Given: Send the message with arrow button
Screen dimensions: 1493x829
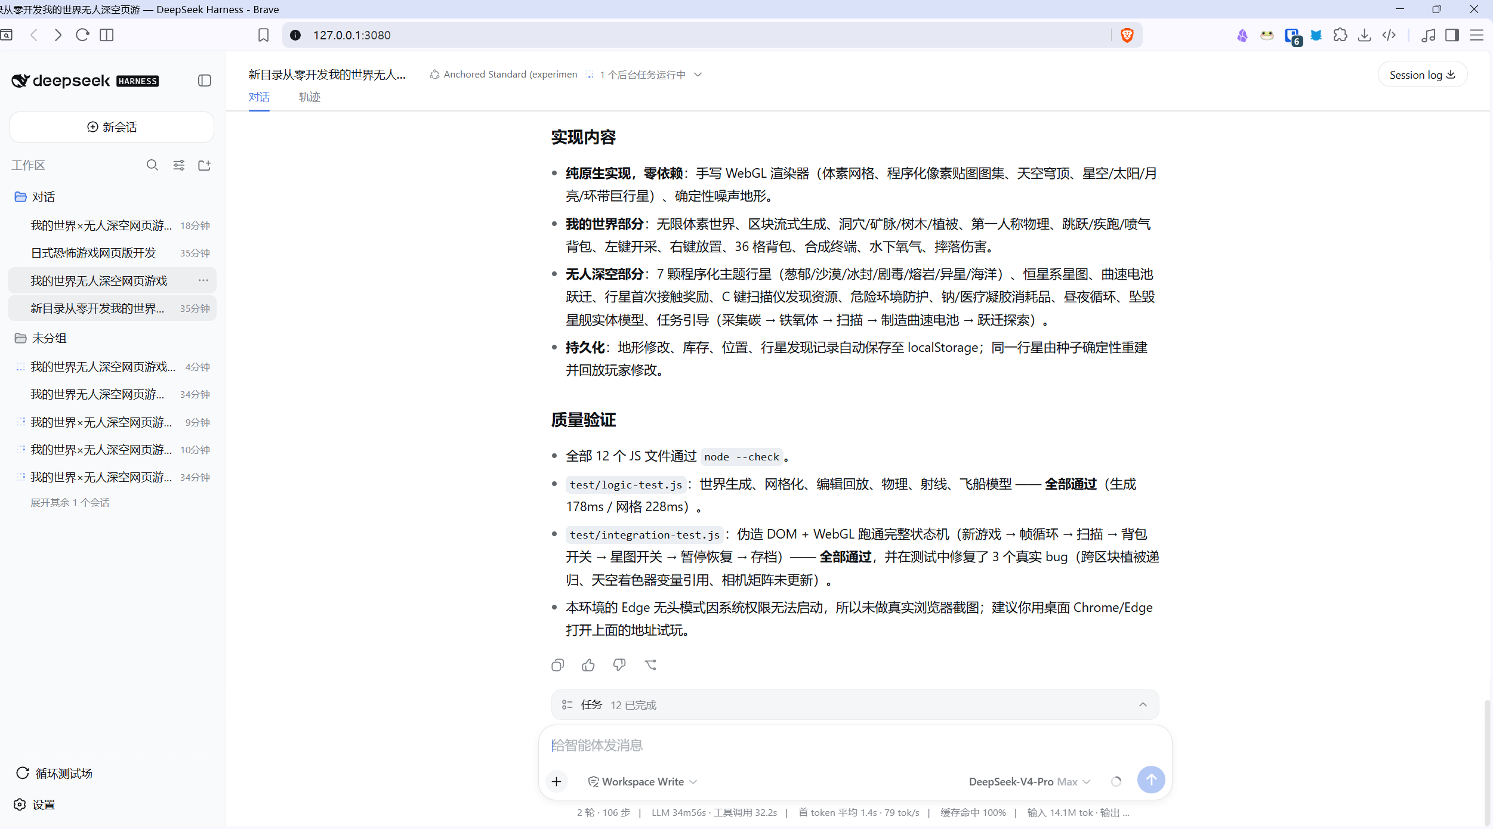Looking at the screenshot, I should pyautogui.click(x=1151, y=780).
